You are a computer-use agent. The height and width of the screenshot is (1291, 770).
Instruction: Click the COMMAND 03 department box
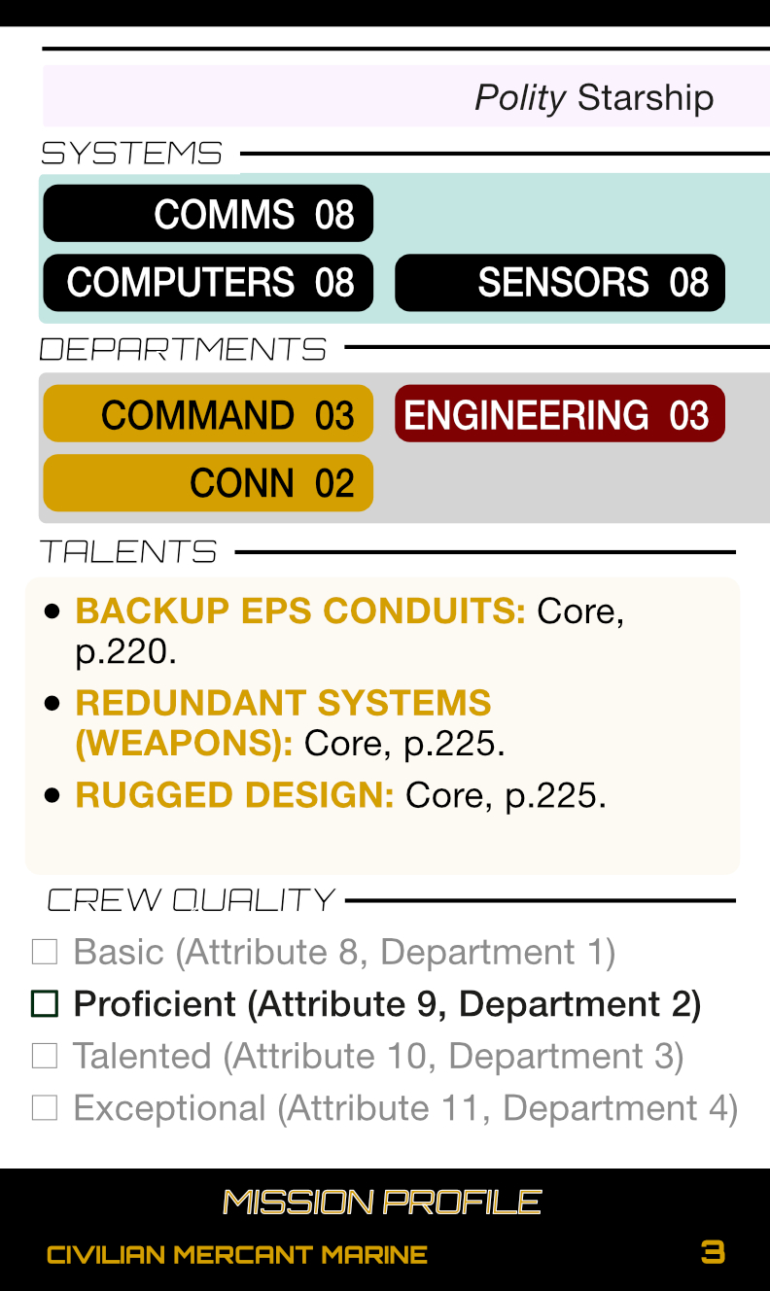[208, 415]
